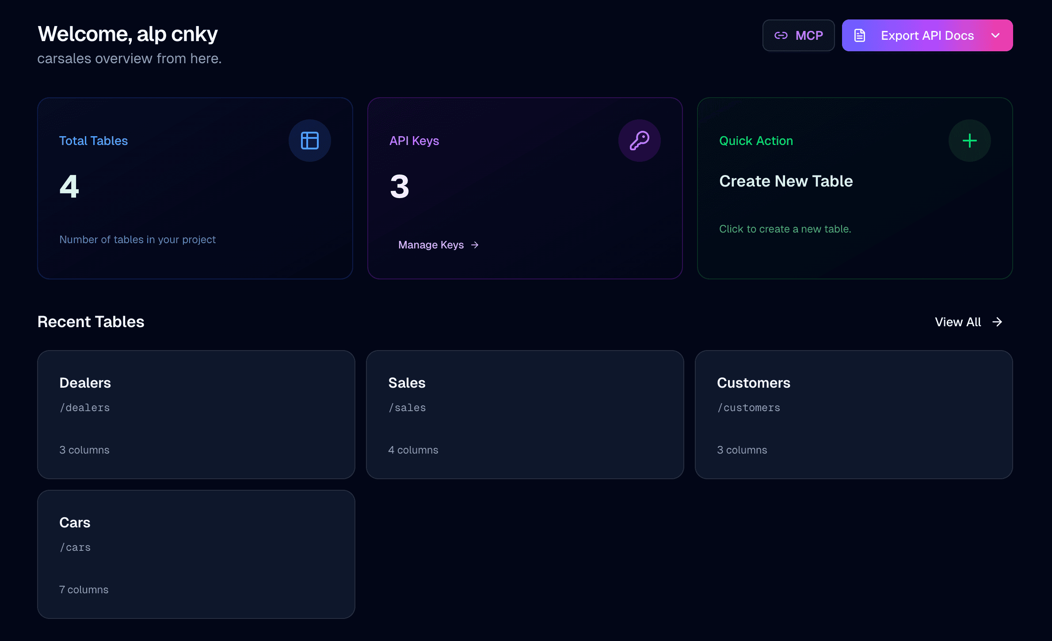Viewport: 1052px width, 641px height.
Task: Open the Manage Keys link
Action: 431,245
